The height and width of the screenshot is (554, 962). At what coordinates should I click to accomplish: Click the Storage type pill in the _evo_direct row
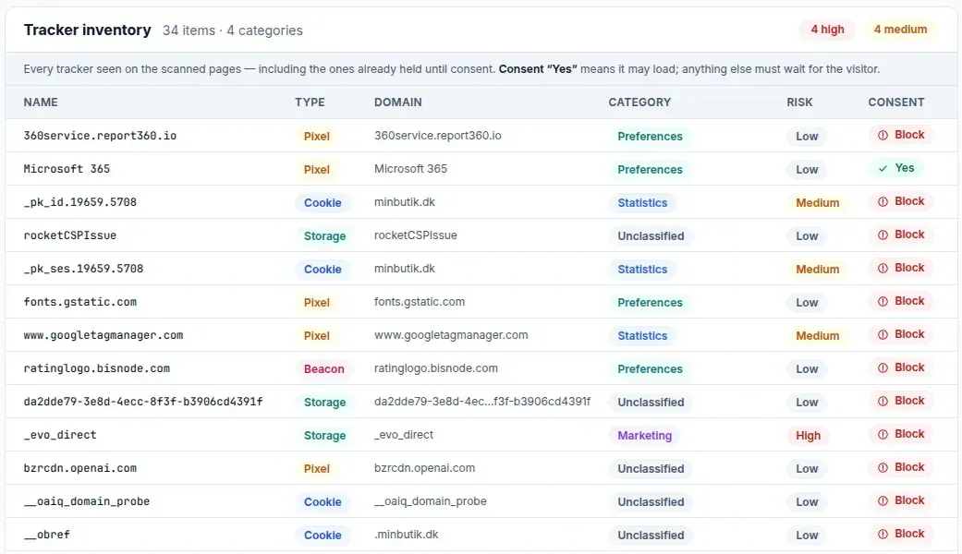[324, 436]
